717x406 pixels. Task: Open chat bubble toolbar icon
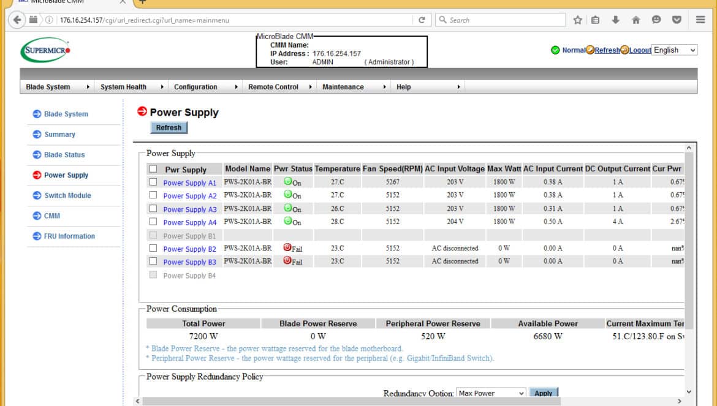(x=656, y=20)
